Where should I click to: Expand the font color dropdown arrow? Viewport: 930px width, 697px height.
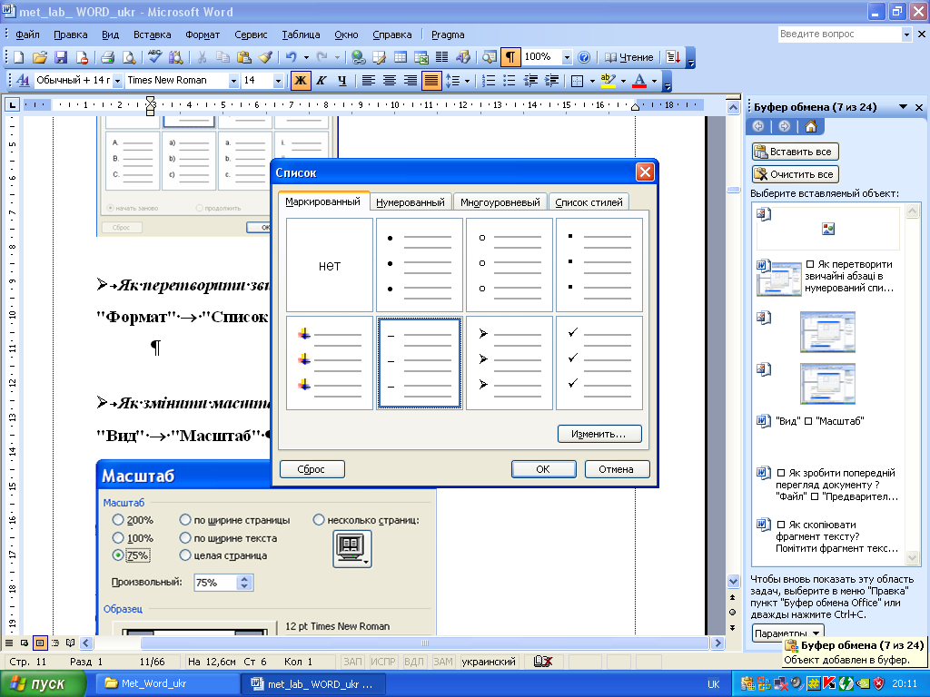pos(654,81)
